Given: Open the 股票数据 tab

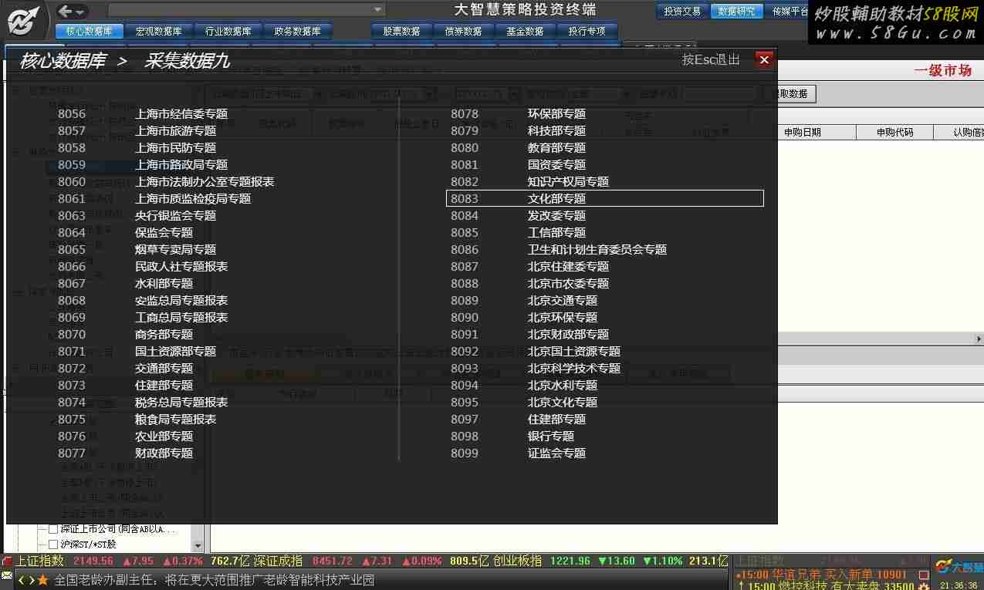Looking at the screenshot, I should 401,31.
